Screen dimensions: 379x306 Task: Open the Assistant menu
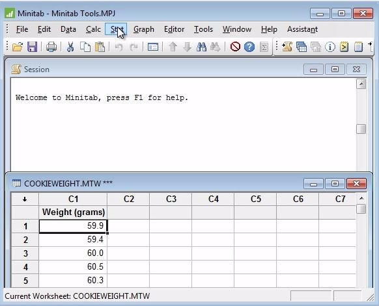(302, 29)
